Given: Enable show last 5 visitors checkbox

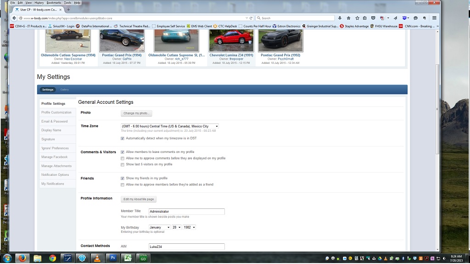Looking at the screenshot, I should (122, 165).
